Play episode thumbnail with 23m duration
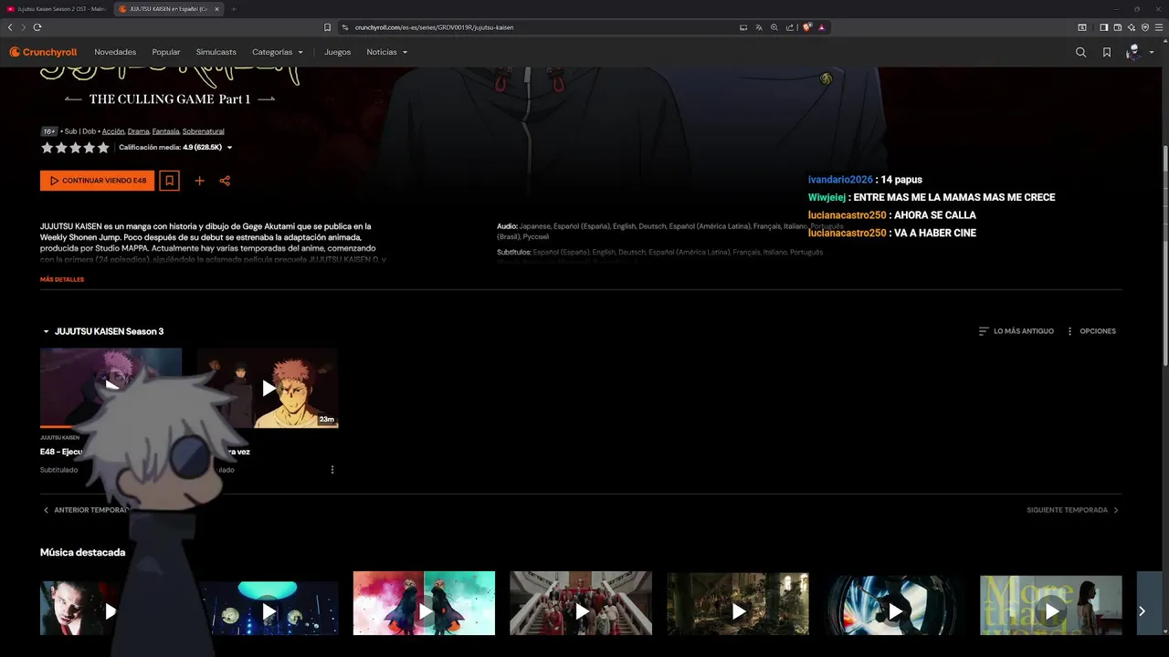This screenshot has width=1169, height=657. (x=268, y=388)
